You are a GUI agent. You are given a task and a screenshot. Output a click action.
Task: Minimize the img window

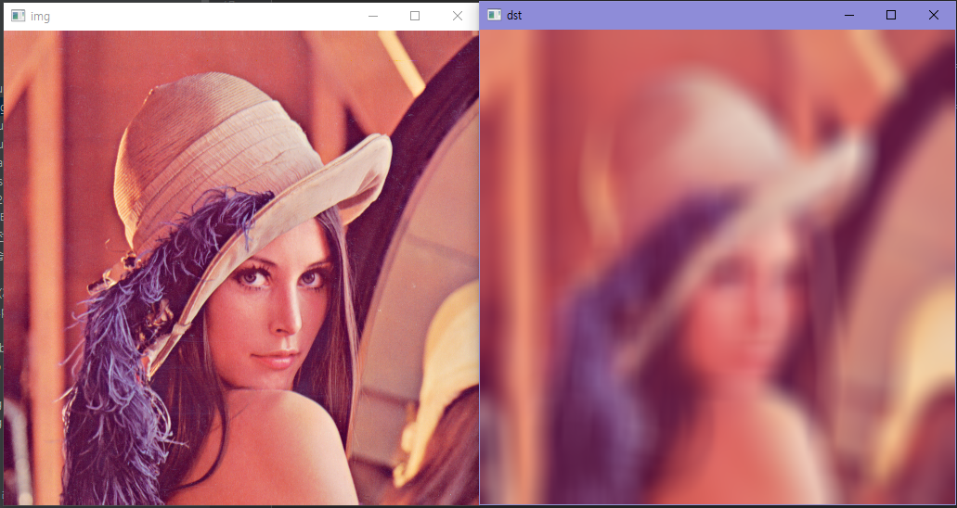point(373,16)
